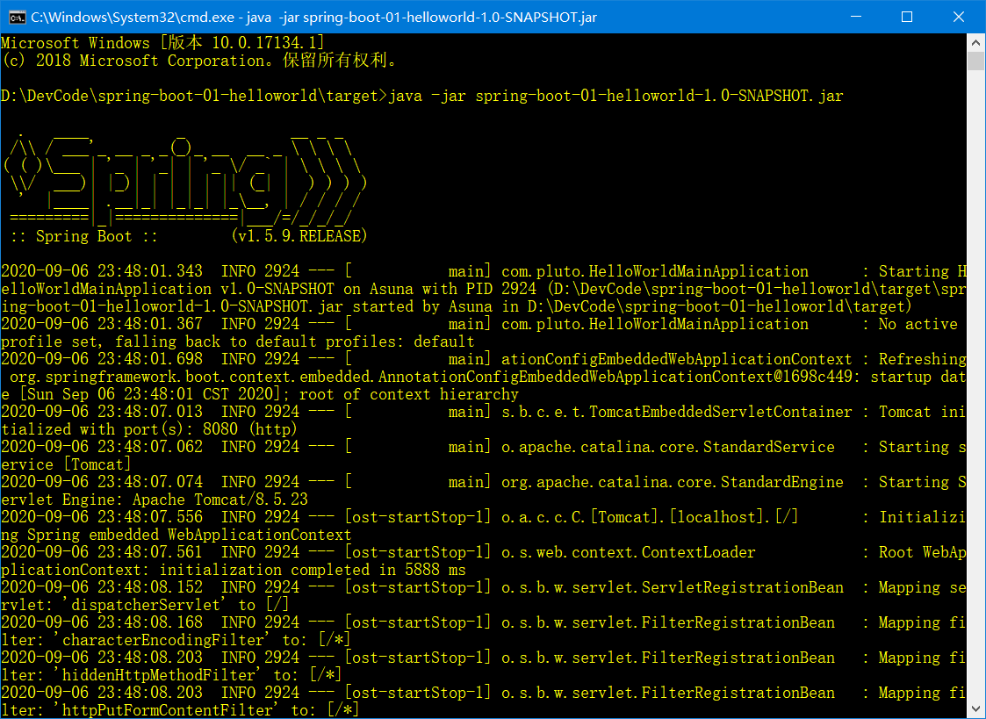
Task: Click 'ationConfigEmbeddedWebApplicationContext' logger name
Action: [677, 360]
